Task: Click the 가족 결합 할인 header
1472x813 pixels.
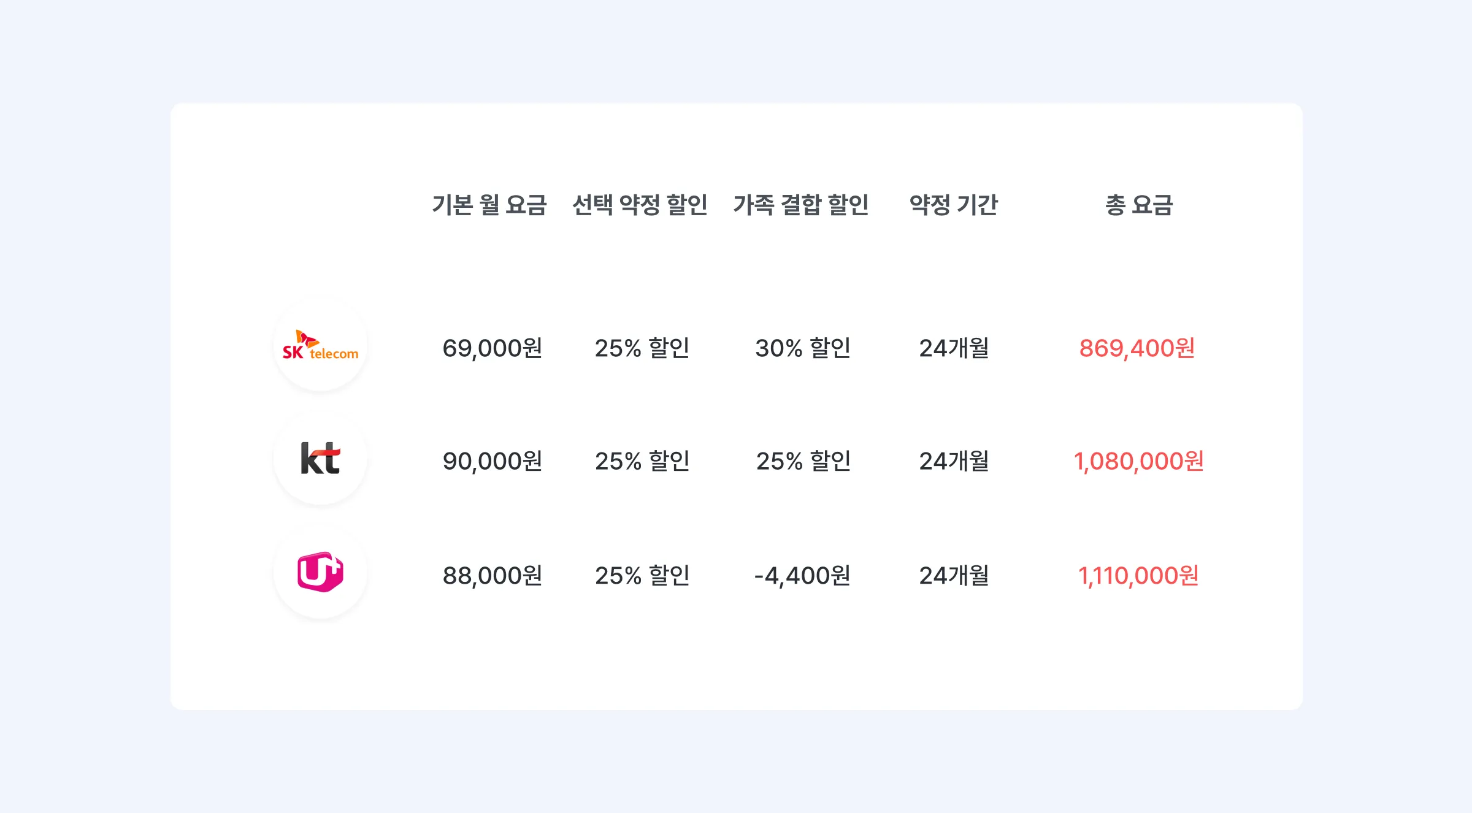Action: tap(801, 205)
